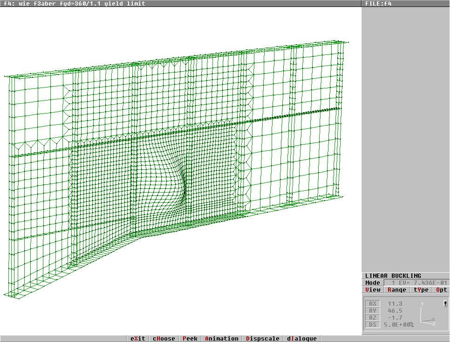Click the DS displacement scale button
The image size is (451, 342).
(x=372, y=325)
